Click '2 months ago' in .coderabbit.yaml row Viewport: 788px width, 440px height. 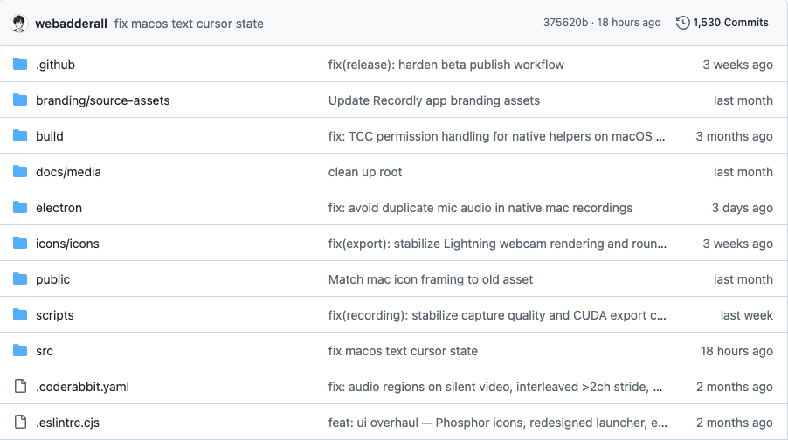click(x=734, y=387)
